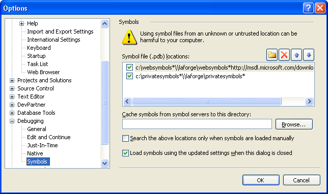This screenshot has height=194, width=328.
Task: Click the Cancel button
Action: [302, 180]
